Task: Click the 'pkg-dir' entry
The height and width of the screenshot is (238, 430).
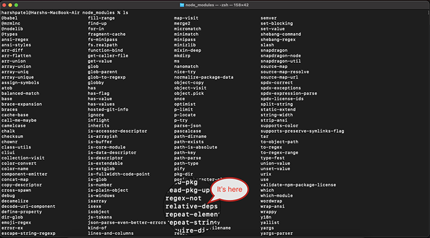Action: pyautogui.click(x=183, y=175)
